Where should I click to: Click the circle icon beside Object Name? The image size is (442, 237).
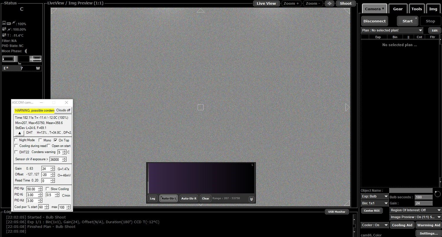[x=438, y=194]
